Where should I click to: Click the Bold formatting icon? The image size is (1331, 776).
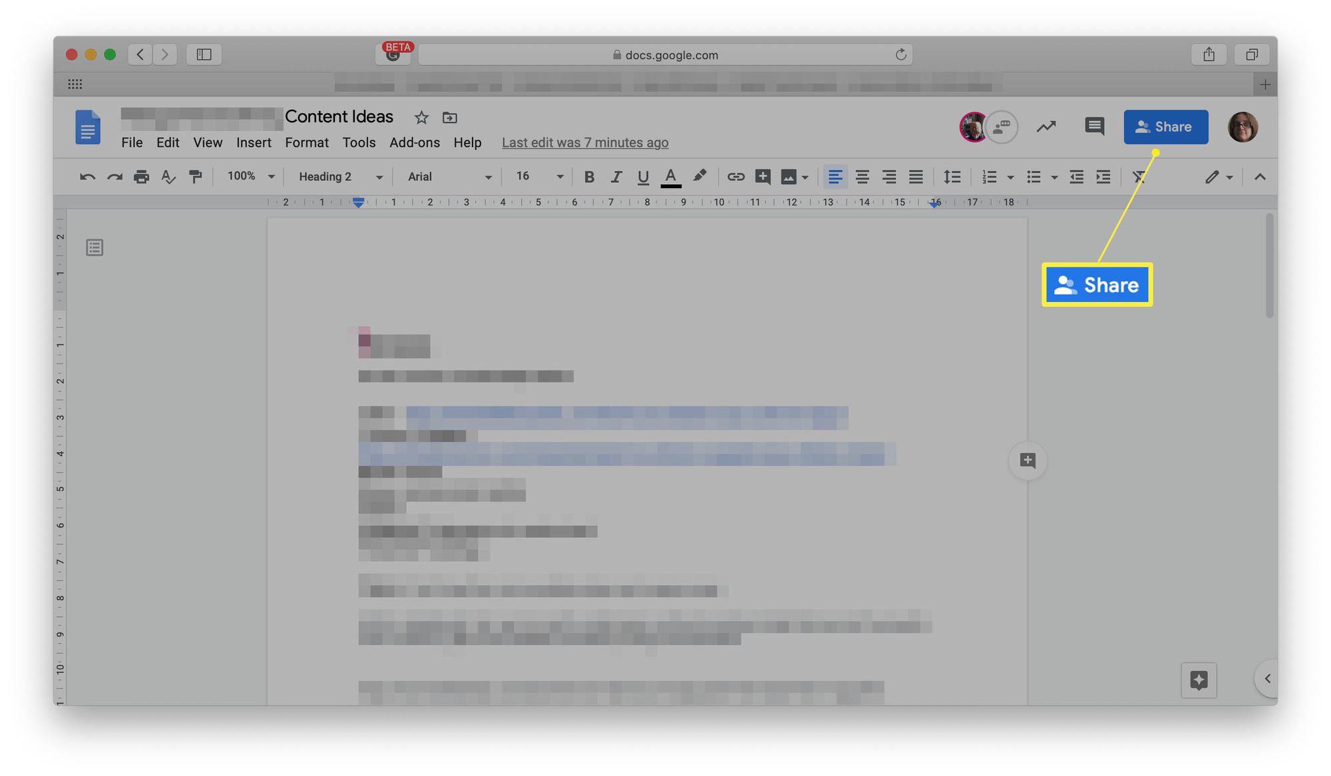tap(587, 178)
